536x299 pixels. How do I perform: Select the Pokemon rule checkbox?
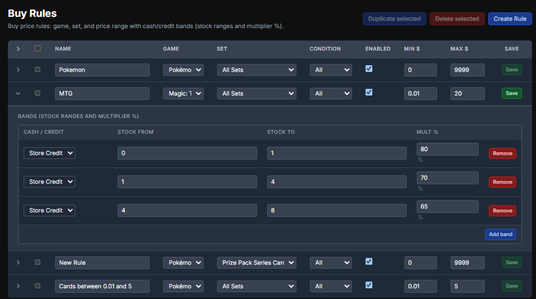pos(38,69)
